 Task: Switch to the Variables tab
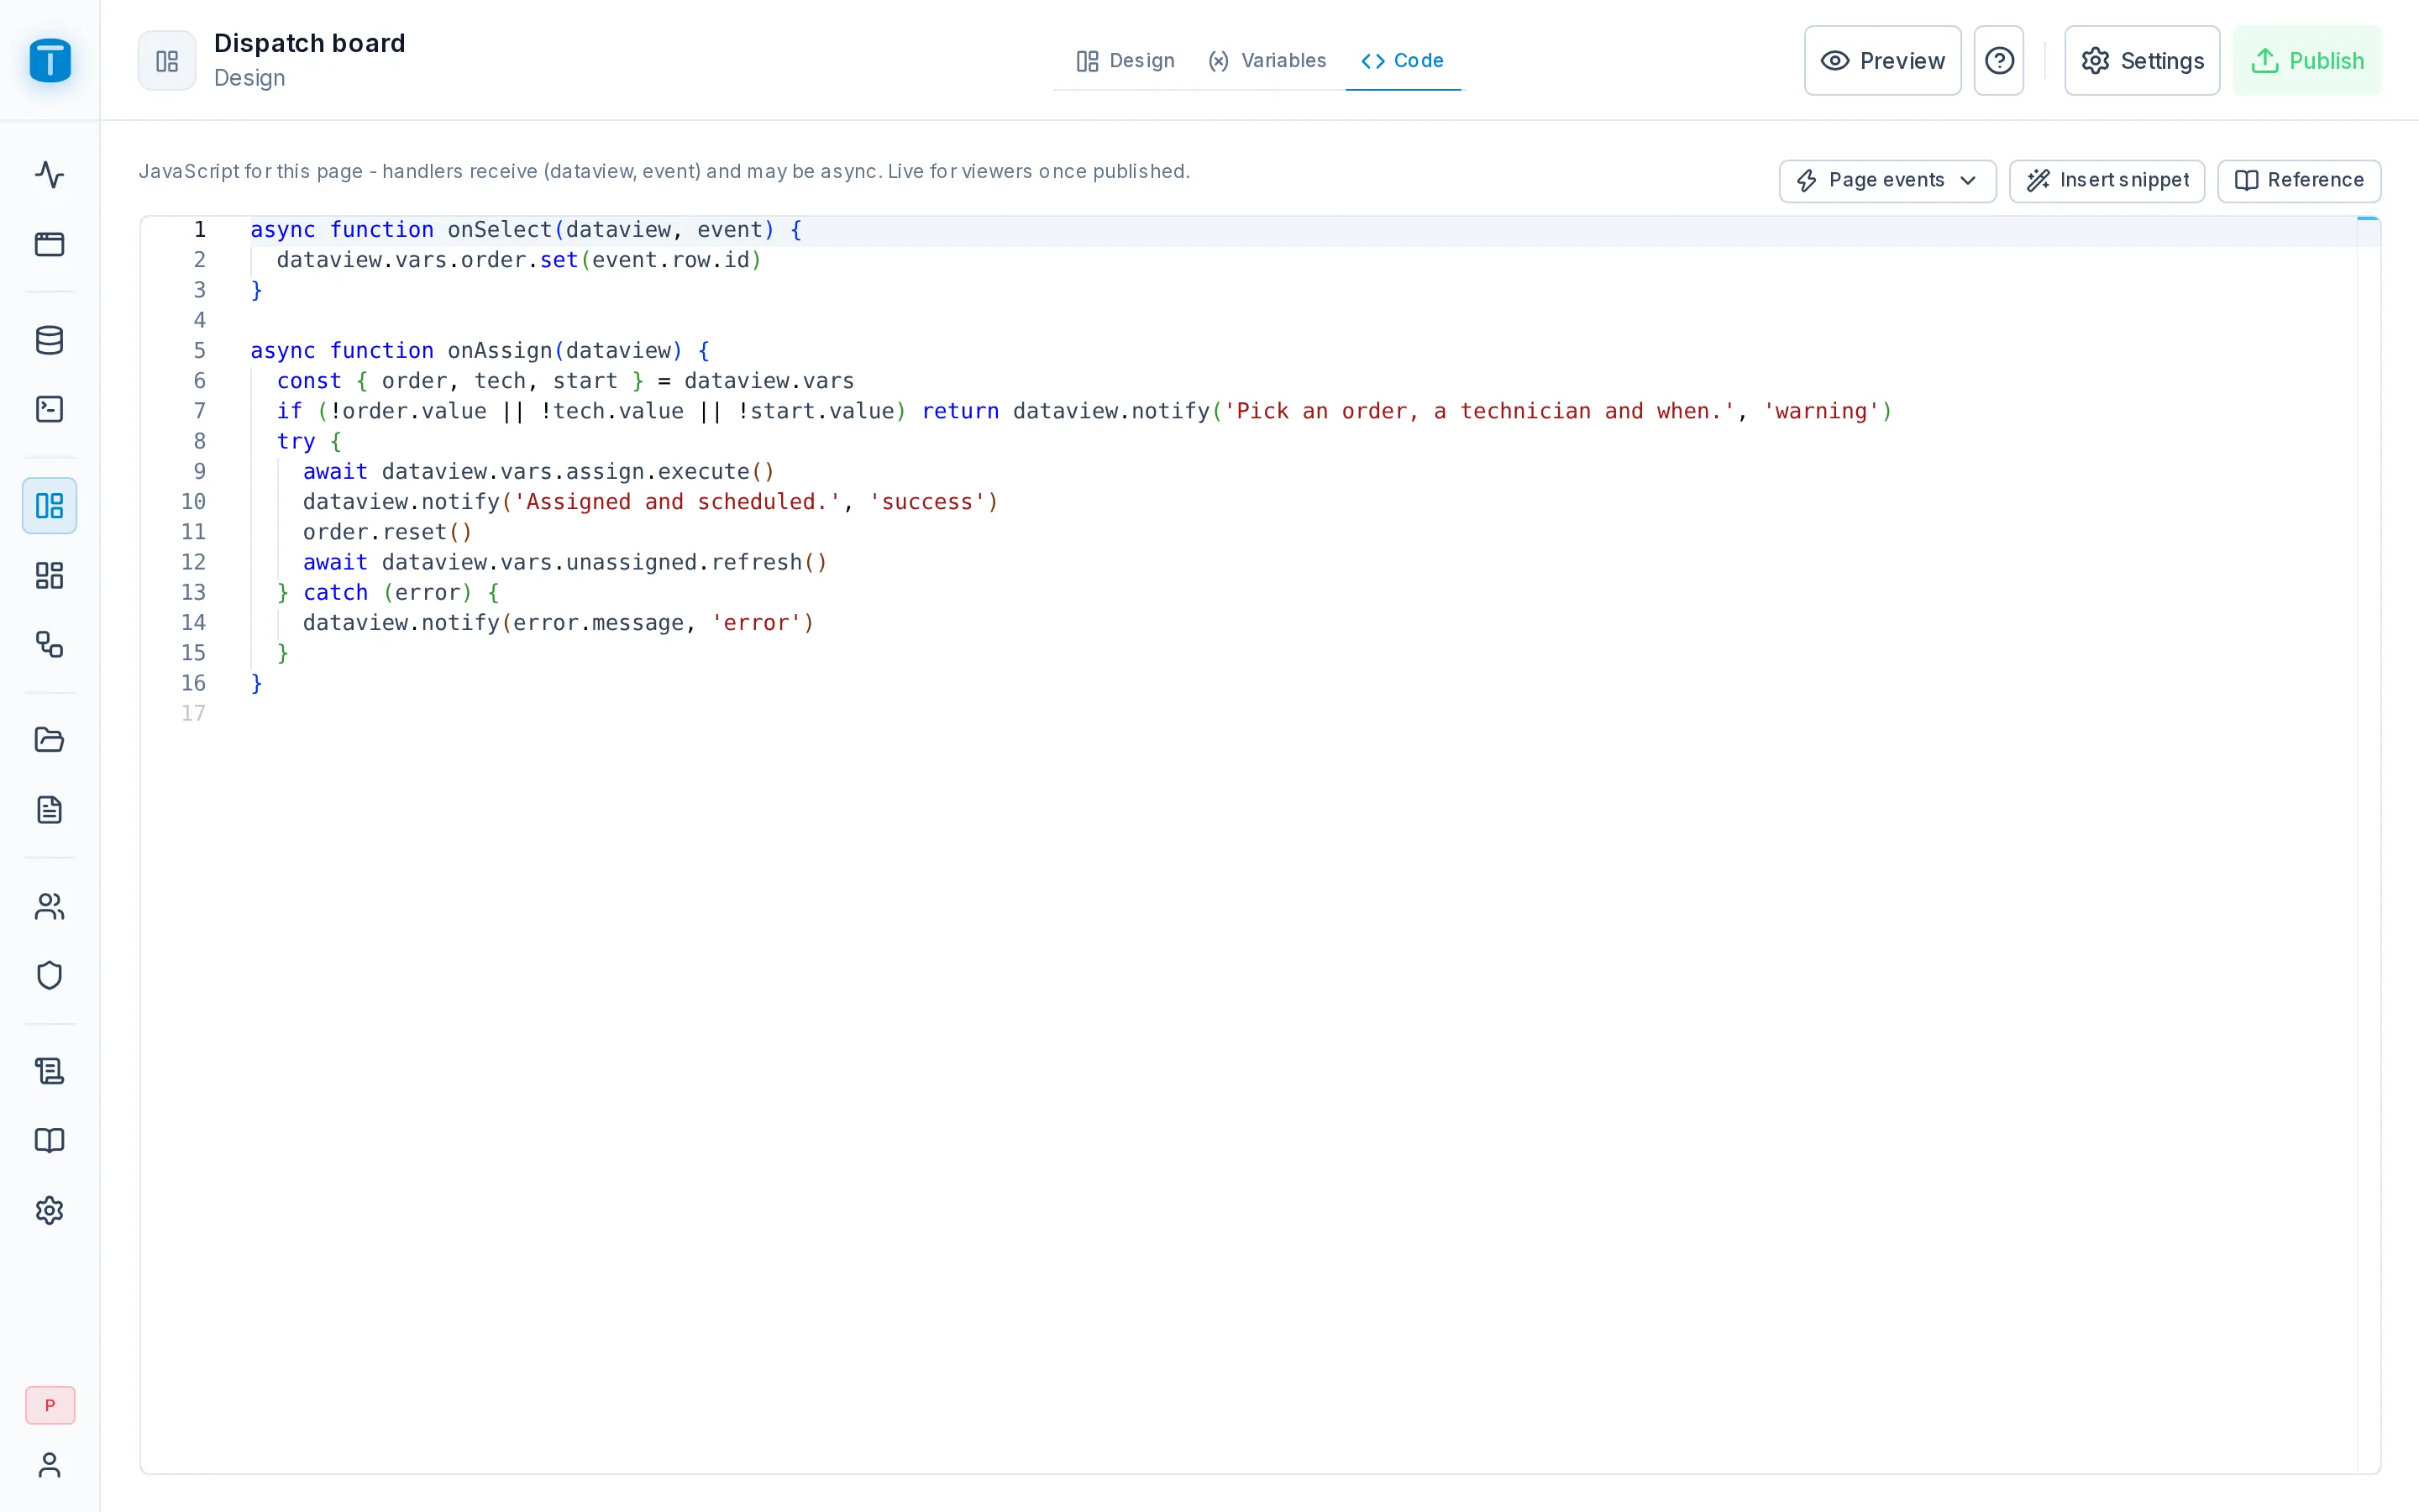click(1267, 61)
